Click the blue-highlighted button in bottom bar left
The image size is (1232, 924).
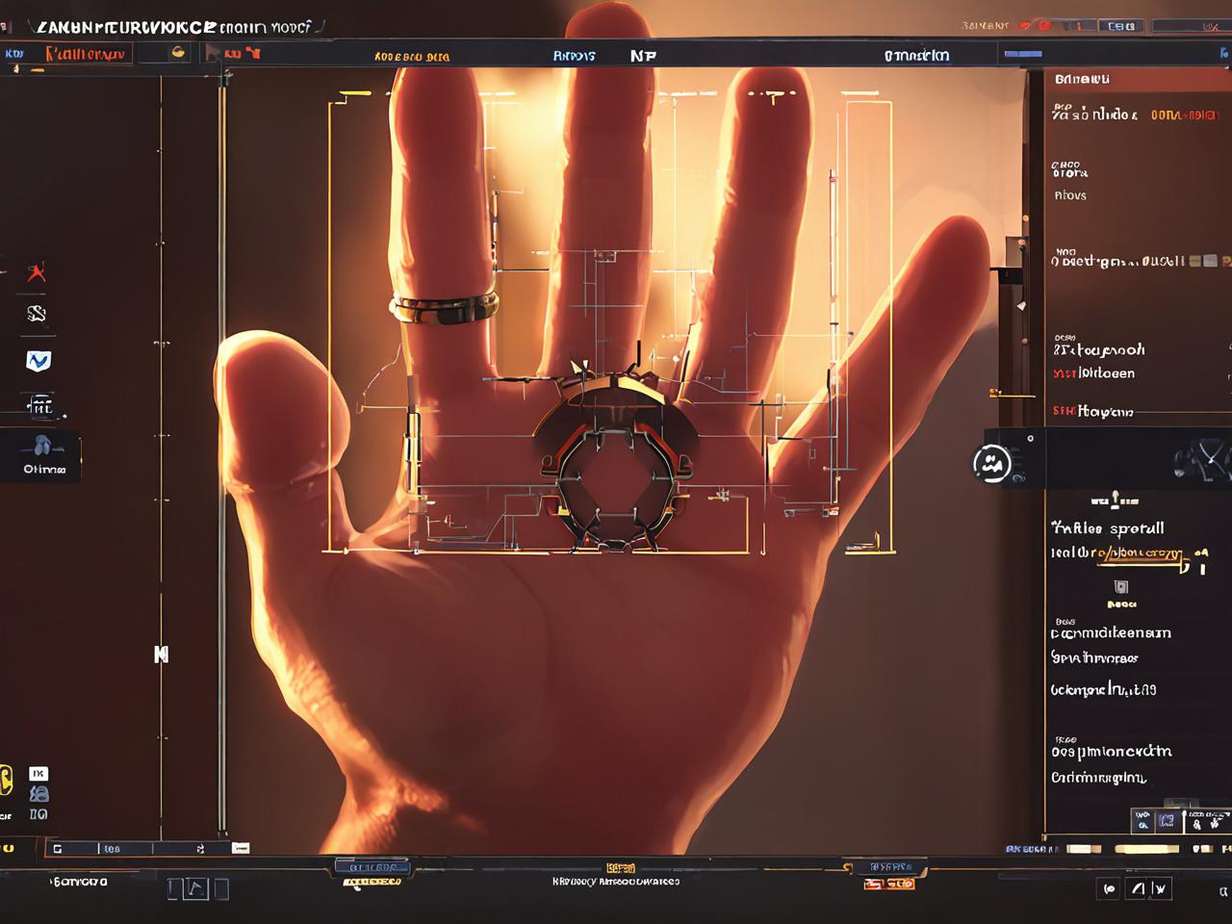tap(373, 866)
